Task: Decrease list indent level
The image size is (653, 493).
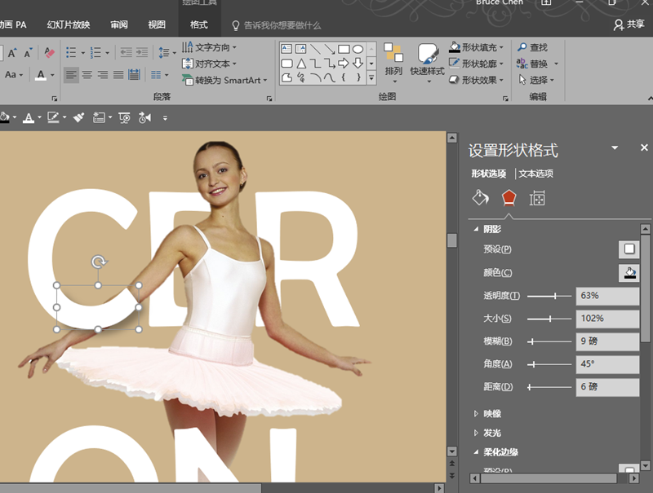Action: coord(126,52)
